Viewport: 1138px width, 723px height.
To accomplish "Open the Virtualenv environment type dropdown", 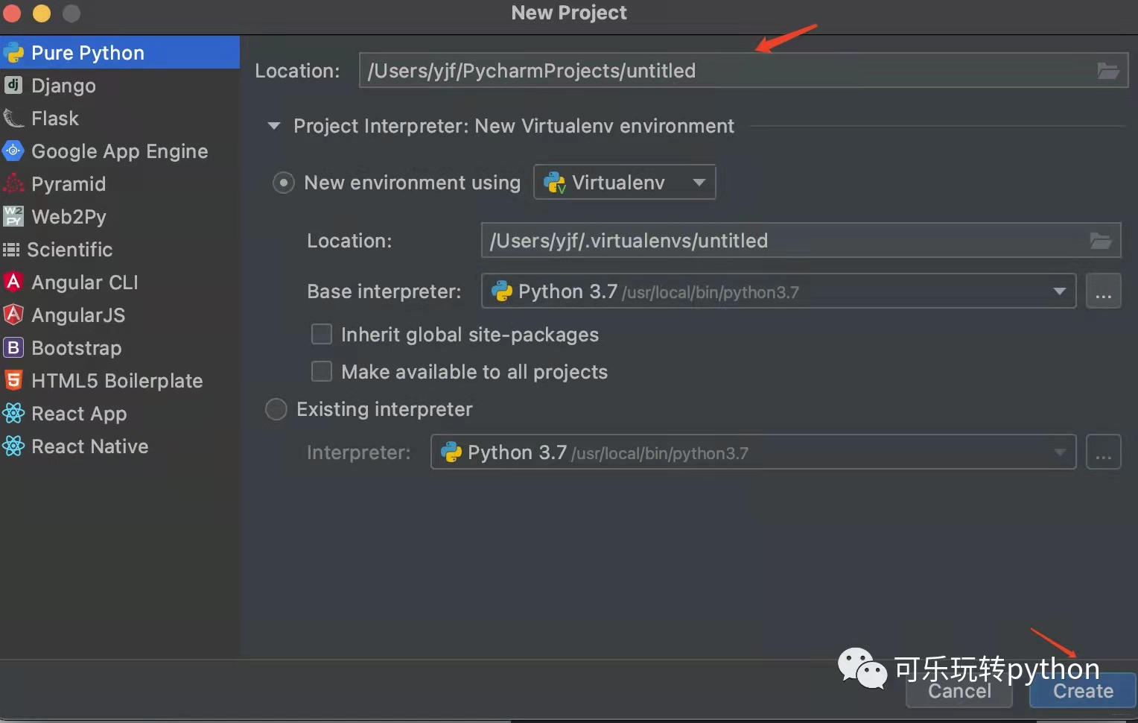I will point(625,183).
